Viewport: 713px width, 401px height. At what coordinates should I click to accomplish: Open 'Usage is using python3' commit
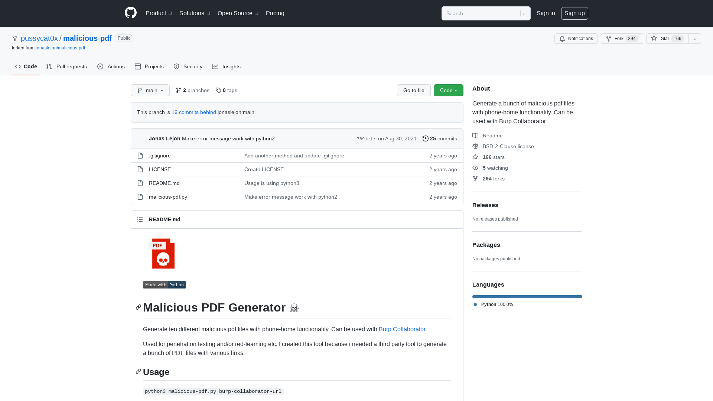point(272,183)
